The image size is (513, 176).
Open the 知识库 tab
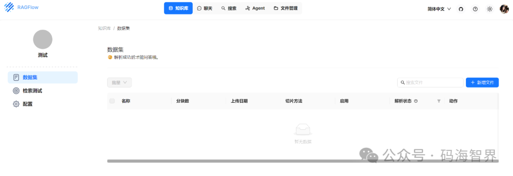point(178,8)
